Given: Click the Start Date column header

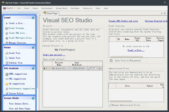Looking at the screenshot, I should pos(150,39).
